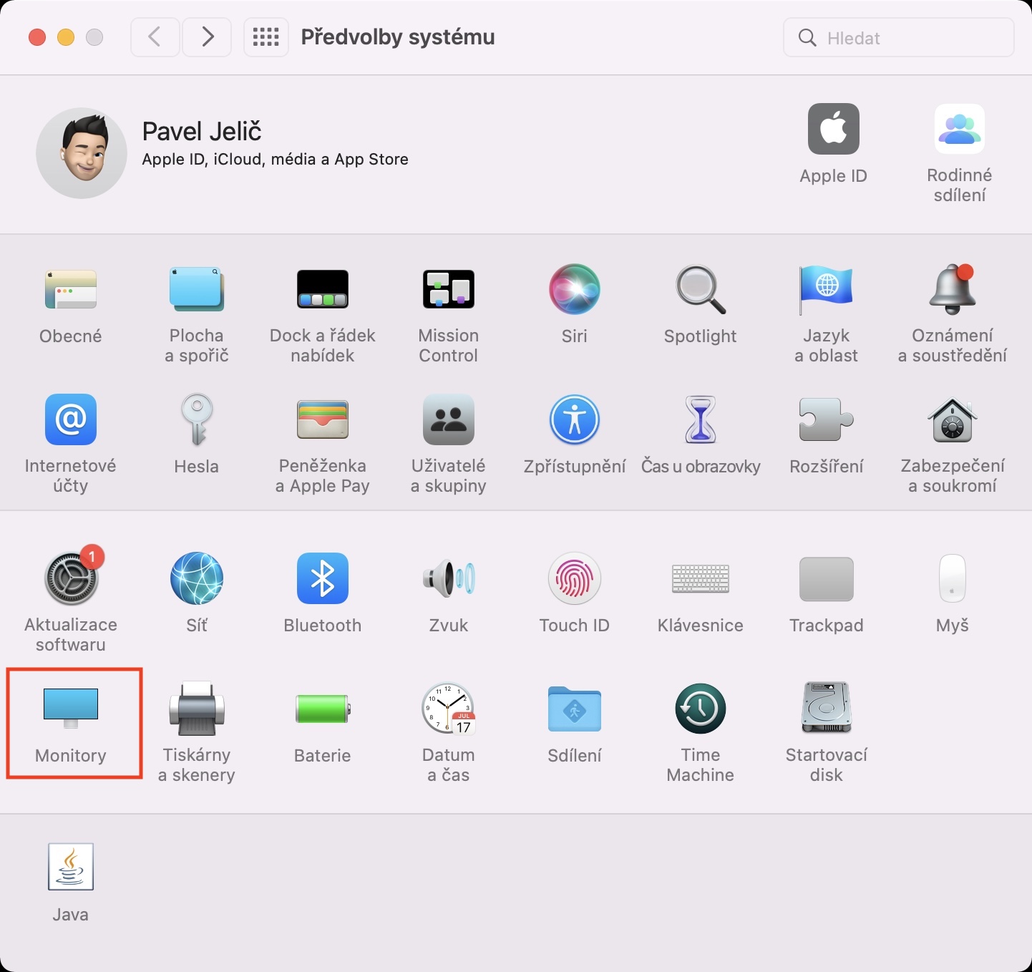
Task: Click the red close window button
Action: coord(37,37)
